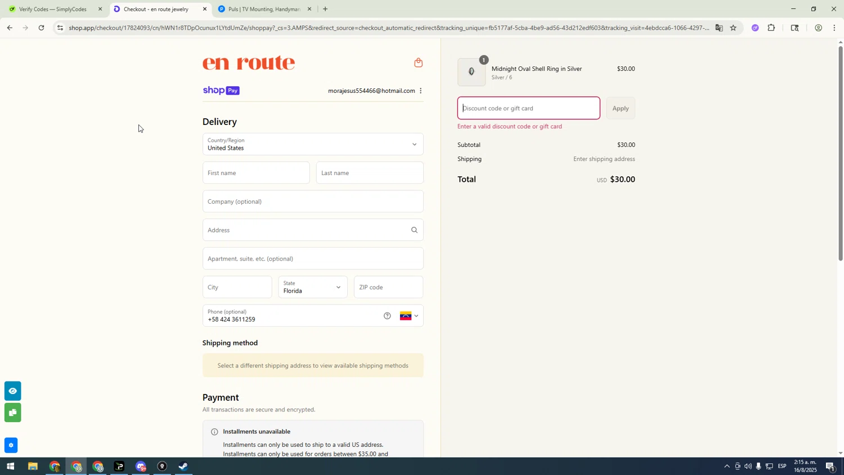Open a new browser tab
The height and width of the screenshot is (475, 844).
point(325,9)
